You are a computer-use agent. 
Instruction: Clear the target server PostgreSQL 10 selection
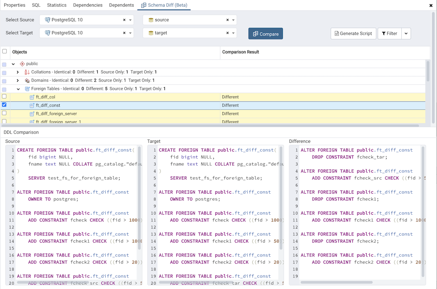[x=124, y=33]
